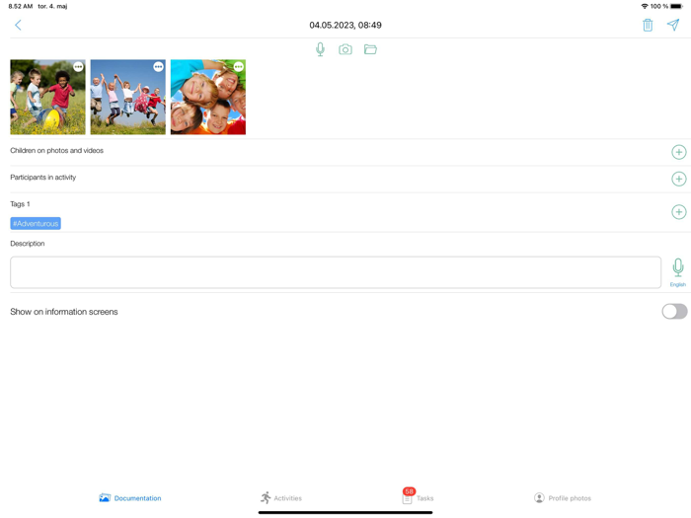Enable Show on information screens switch
The image size is (691, 518).
tap(674, 312)
